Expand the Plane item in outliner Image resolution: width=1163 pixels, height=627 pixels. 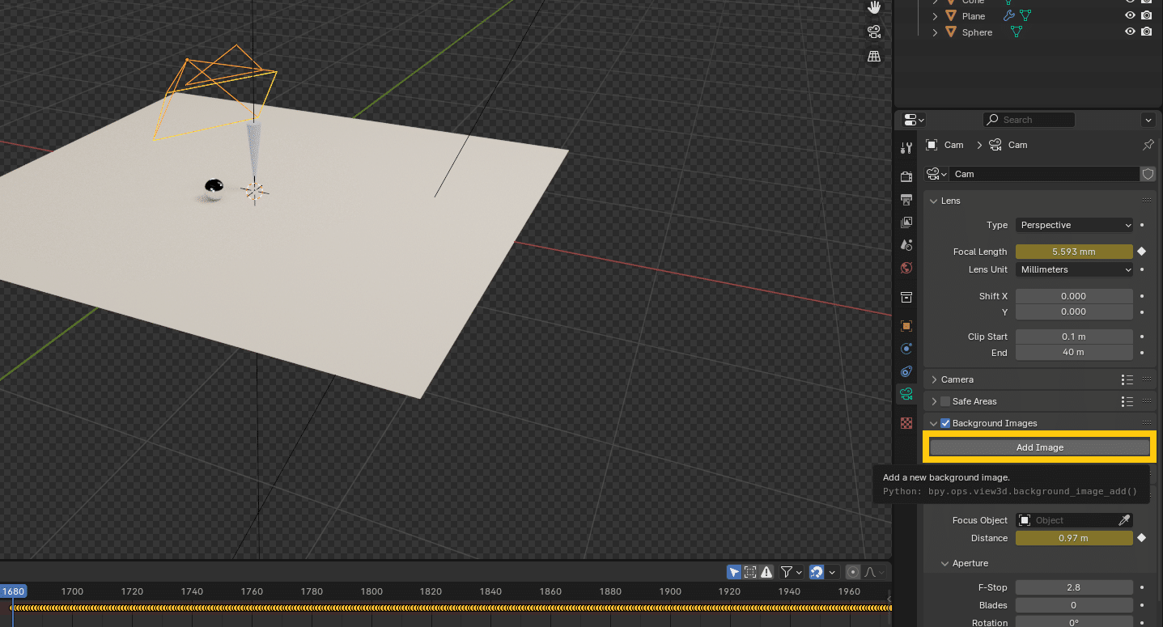pos(935,16)
